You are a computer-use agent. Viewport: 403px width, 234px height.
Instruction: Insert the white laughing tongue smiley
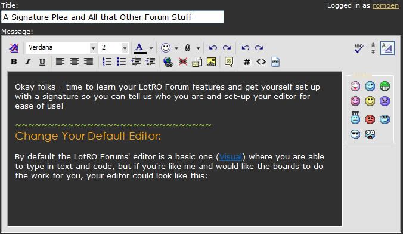coord(355,86)
